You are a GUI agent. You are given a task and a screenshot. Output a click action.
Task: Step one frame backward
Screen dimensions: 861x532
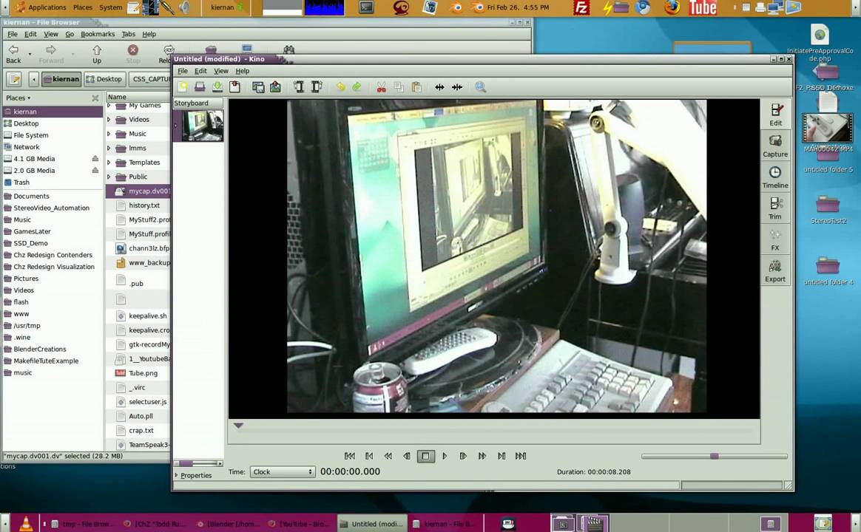407,456
